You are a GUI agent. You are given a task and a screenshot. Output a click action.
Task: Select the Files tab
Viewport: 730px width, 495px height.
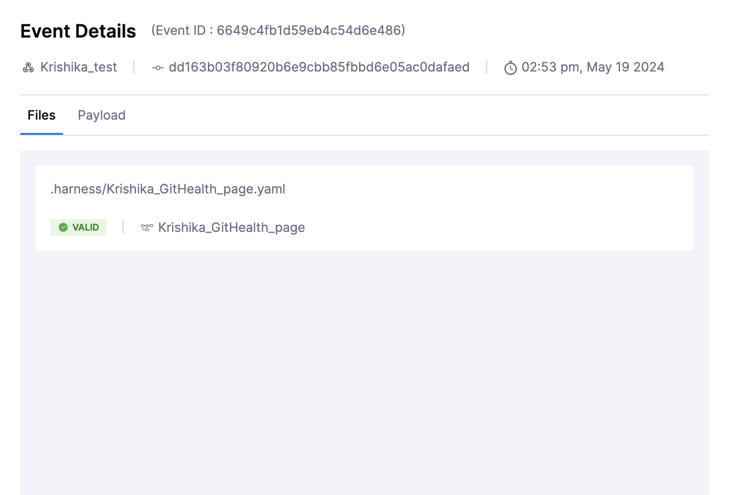[x=41, y=115]
